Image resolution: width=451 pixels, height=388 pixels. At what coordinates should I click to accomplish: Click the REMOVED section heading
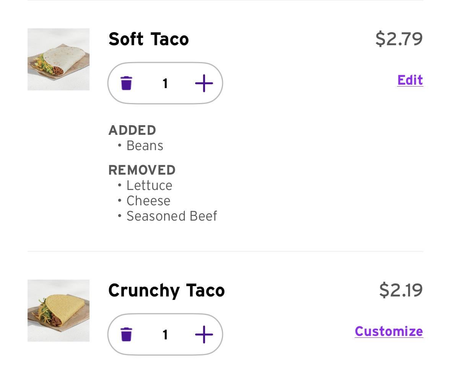(142, 170)
